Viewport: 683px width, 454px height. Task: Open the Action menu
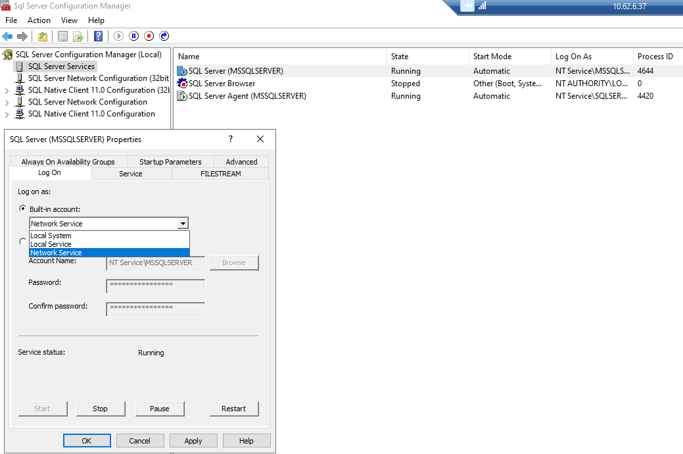click(x=39, y=20)
